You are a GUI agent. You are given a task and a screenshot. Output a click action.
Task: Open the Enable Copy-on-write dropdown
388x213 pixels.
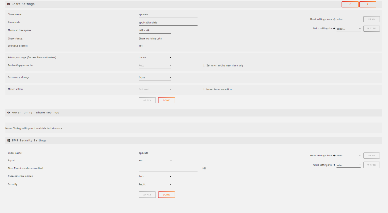[x=155, y=65]
